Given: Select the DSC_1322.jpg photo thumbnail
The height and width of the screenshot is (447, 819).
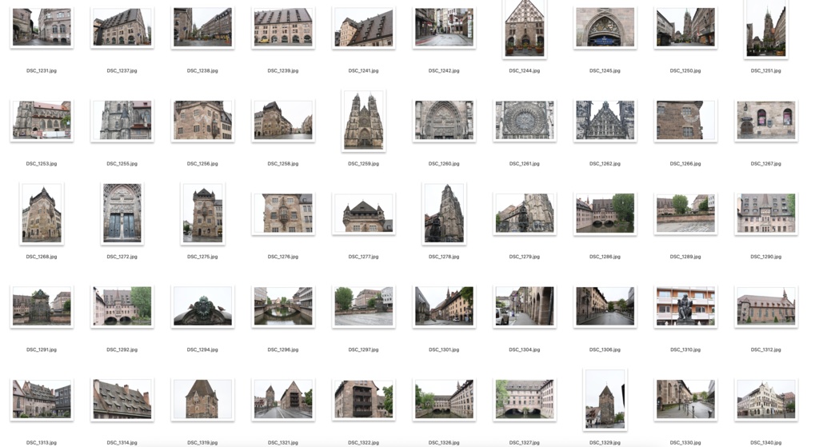Looking at the screenshot, I should pyautogui.click(x=364, y=400).
